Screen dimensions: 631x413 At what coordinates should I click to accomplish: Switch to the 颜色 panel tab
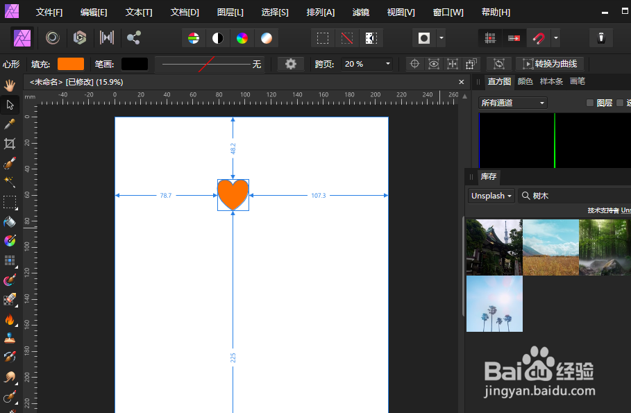click(x=524, y=81)
